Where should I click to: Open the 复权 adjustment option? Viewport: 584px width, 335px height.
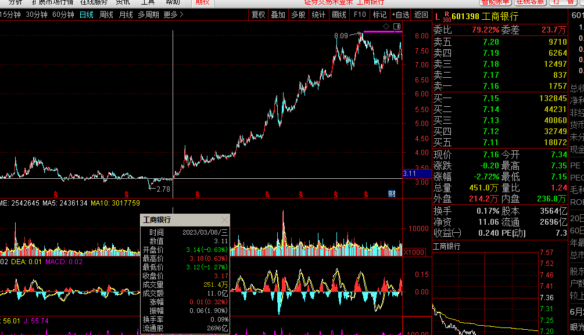[x=259, y=15]
